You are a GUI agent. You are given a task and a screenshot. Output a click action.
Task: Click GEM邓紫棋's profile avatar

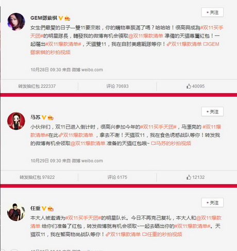16,22
